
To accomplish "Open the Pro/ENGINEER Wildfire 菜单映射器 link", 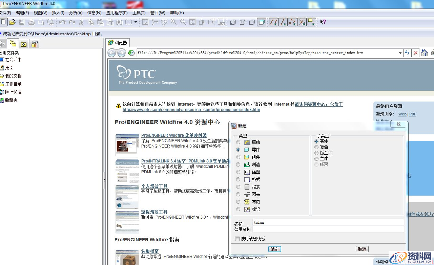I will pyautogui.click(x=174, y=135).
